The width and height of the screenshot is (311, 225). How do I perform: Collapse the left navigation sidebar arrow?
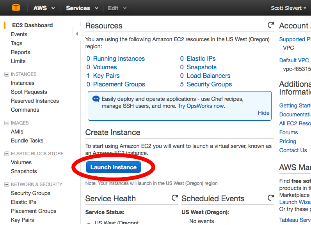click(x=77, y=33)
